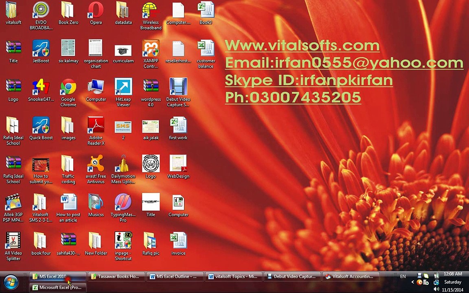Viewport: 469px width, 293px height.
Task: Click the network tray icon
Action: pyautogui.click(x=436, y=282)
